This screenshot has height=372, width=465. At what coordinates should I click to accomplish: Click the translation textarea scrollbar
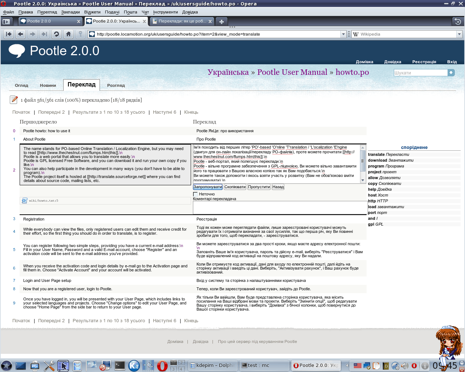(x=363, y=163)
